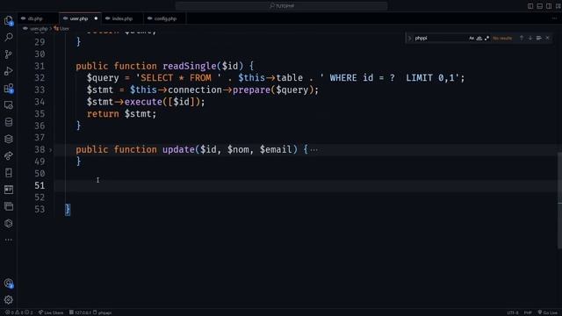The width and height of the screenshot is (562, 316).
Task: Switch to the user.php tab
Action: 79,18
